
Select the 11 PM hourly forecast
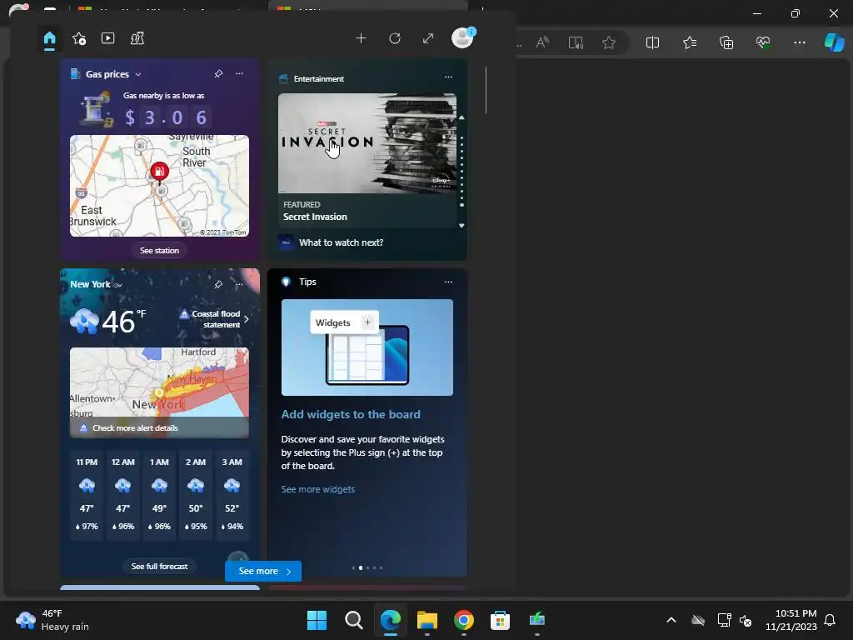pyautogui.click(x=87, y=495)
